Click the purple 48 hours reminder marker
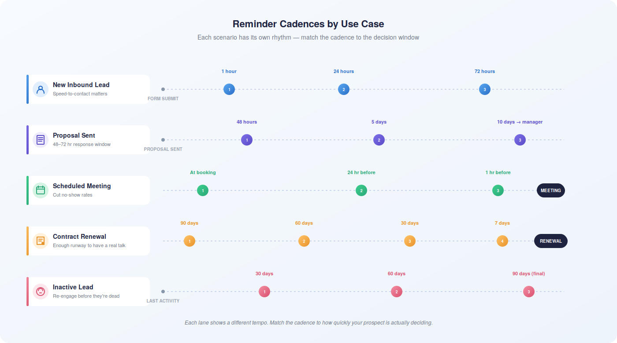Image resolution: width=617 pixels, height=343 pixels. pos(247,140)
